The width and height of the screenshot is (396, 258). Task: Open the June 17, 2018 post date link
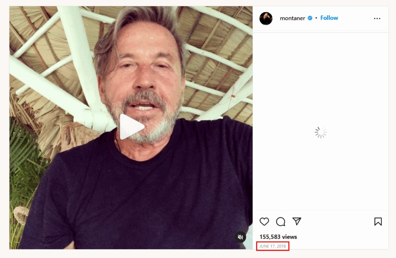273,246
